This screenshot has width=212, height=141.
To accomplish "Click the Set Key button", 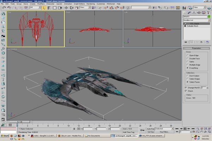I will (151, 132).
